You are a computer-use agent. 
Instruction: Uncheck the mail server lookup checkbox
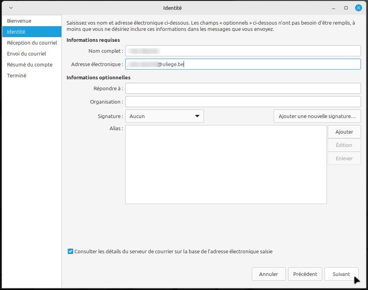tap(70, 252)
